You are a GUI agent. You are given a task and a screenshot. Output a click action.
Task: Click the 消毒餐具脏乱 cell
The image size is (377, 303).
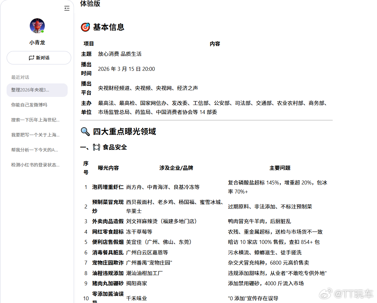point(108,253)
